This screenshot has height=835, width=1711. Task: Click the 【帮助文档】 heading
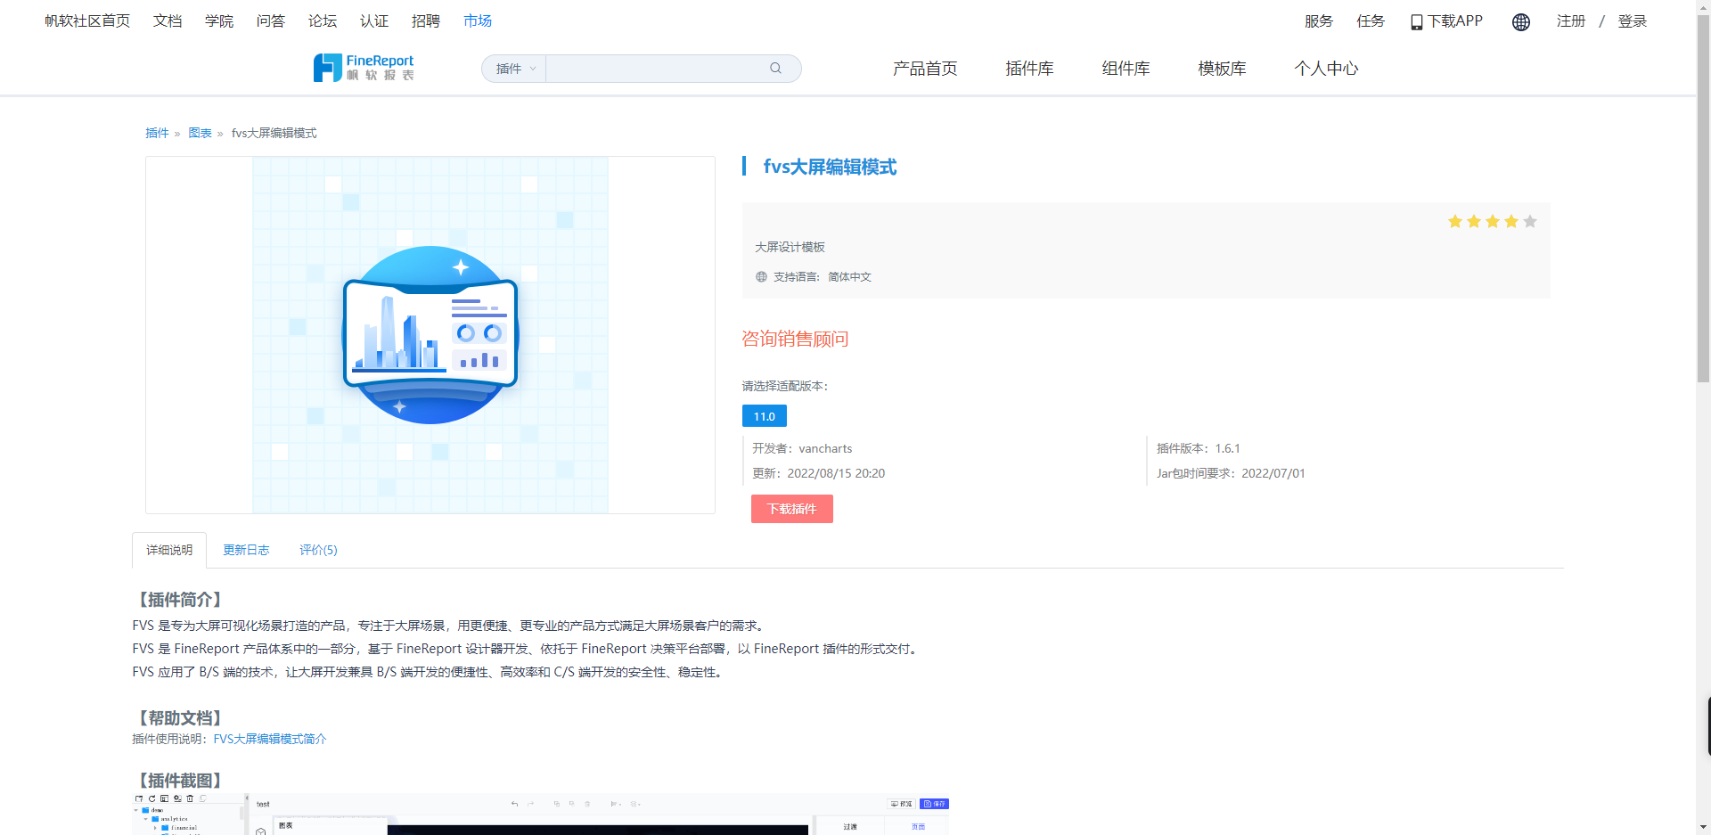click(x=179, y=718)
